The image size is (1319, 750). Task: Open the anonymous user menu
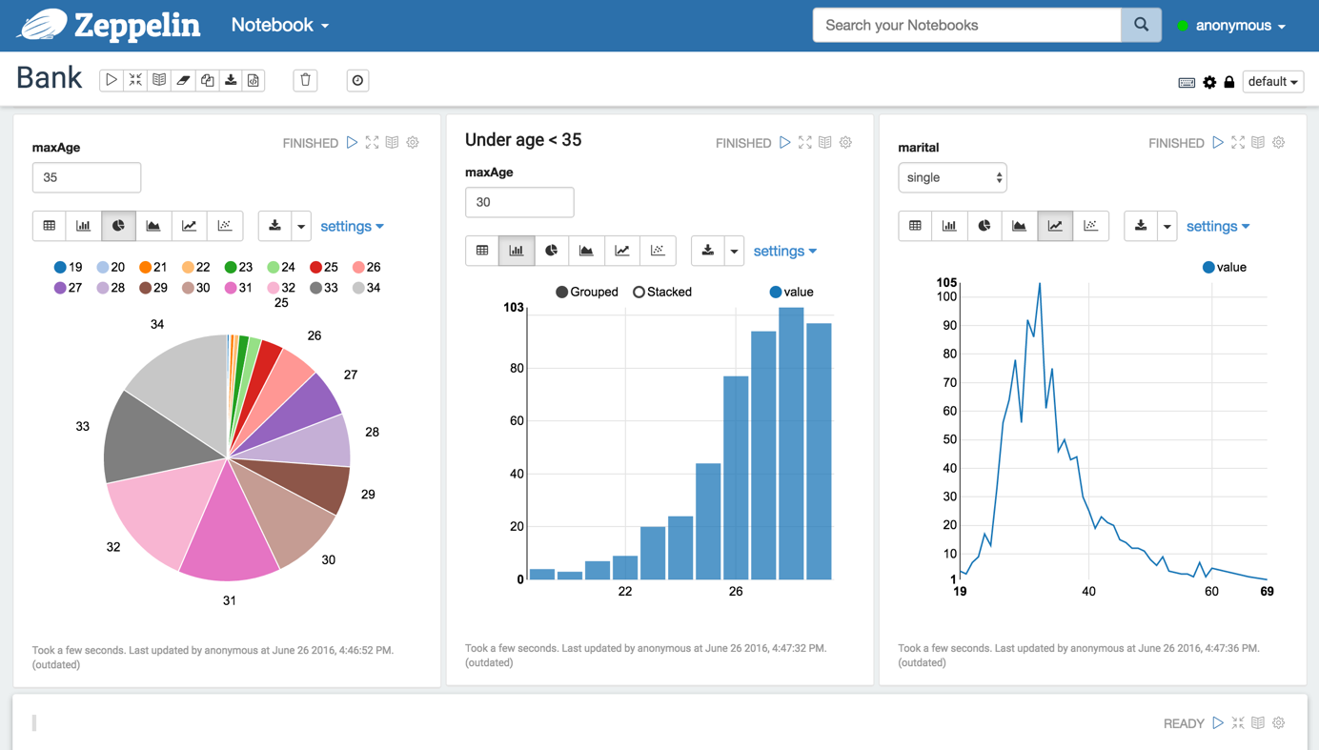pyautogui.click(x=1232, y=26)
